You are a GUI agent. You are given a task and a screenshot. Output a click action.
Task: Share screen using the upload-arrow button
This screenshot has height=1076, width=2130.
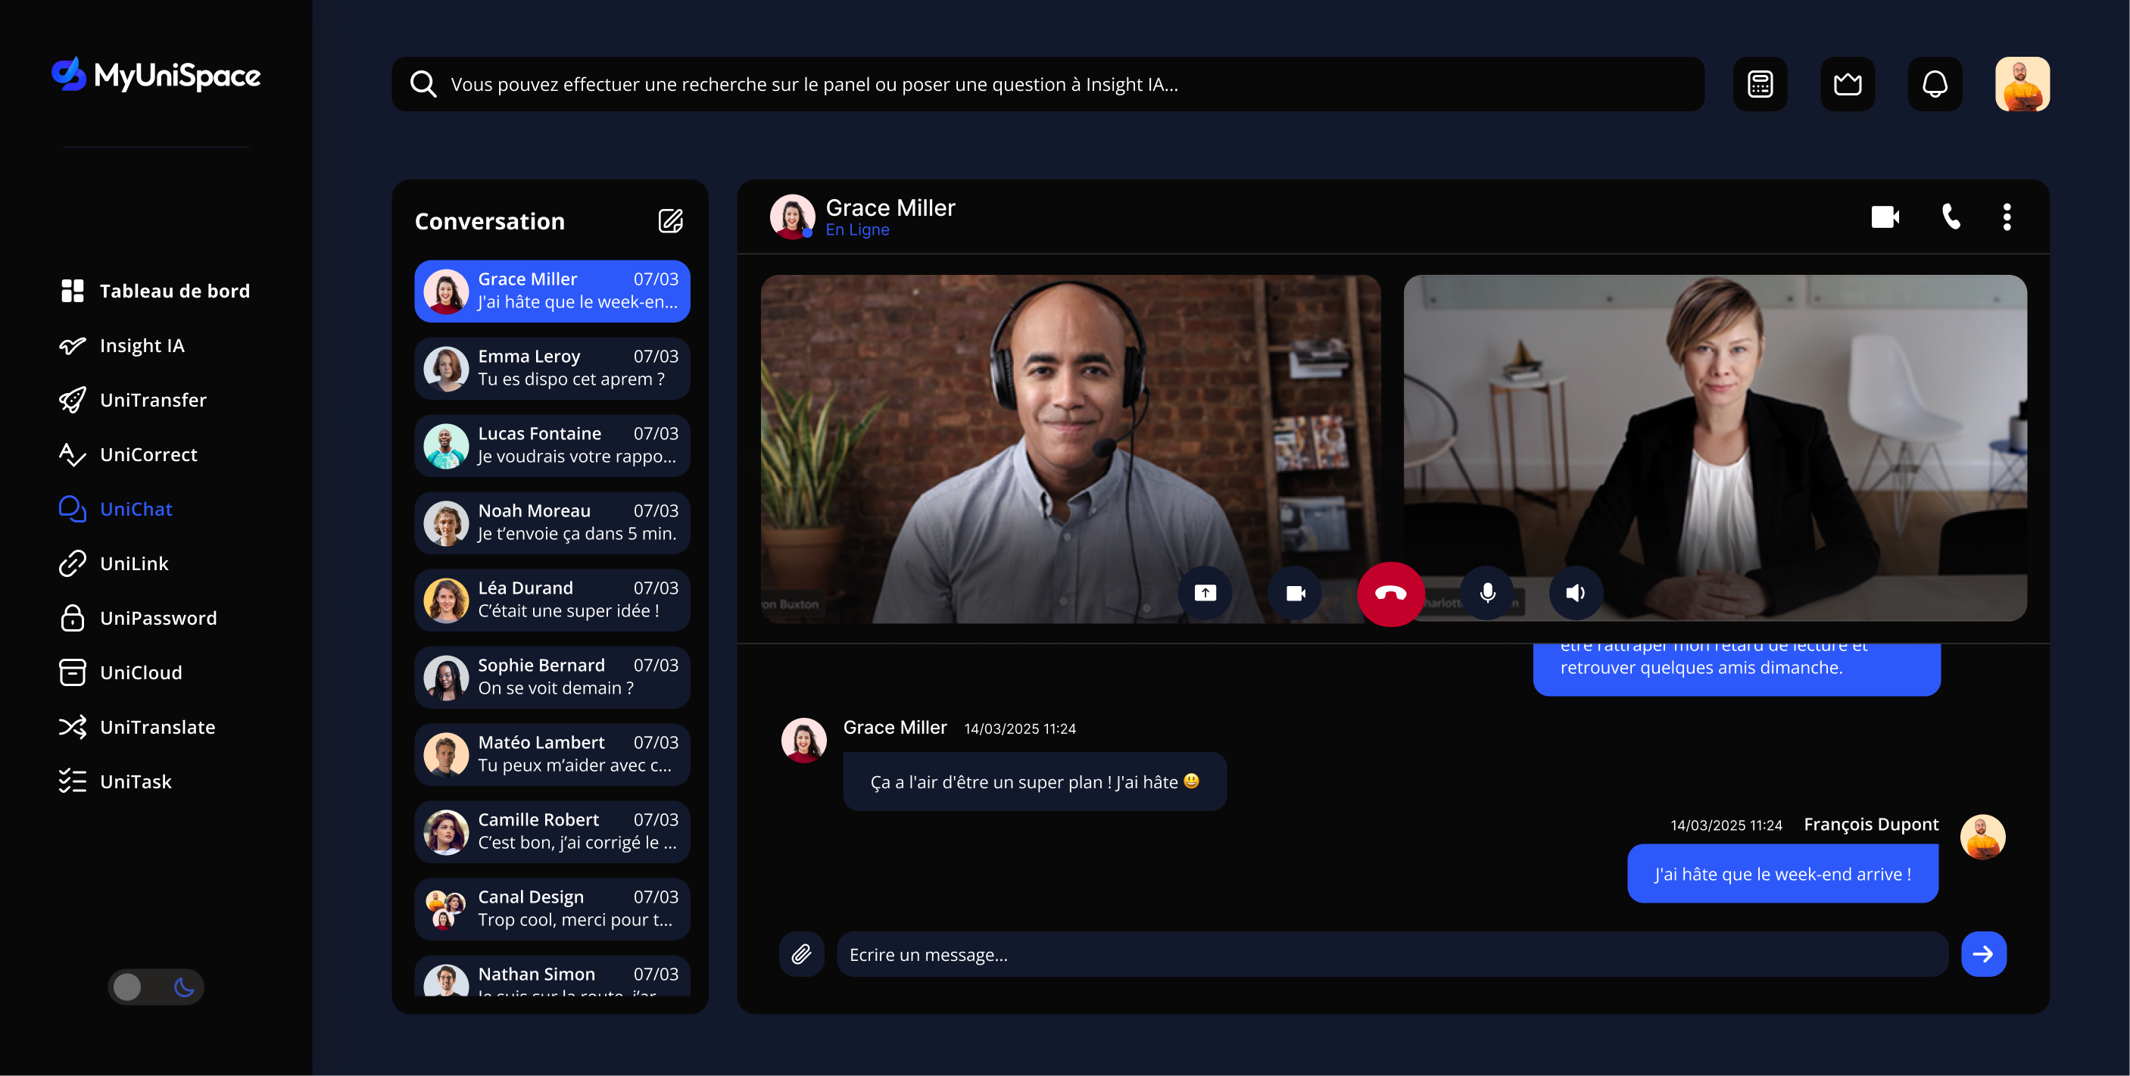1205,593
